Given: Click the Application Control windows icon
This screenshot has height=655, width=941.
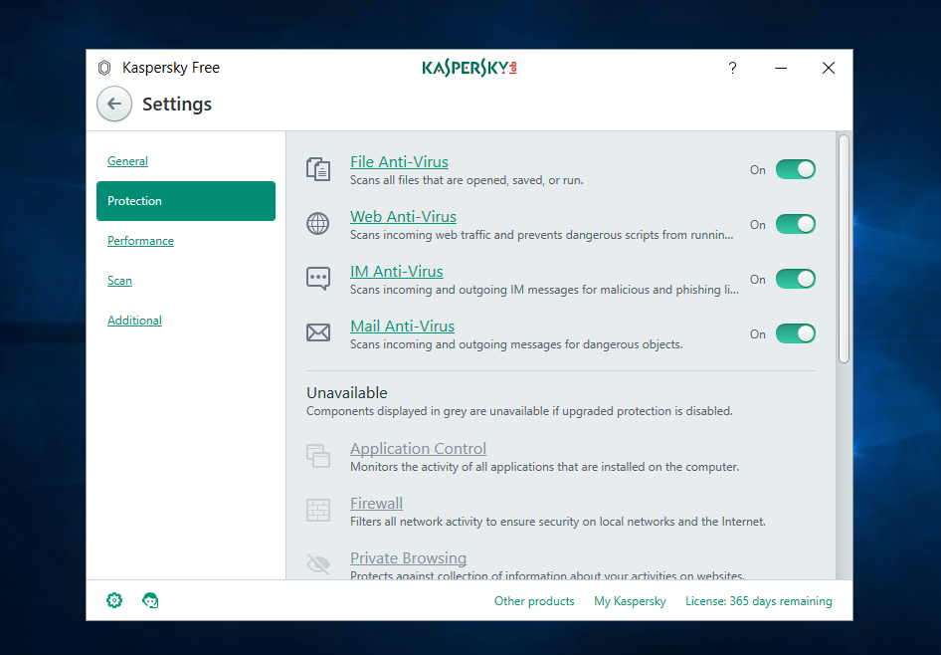Looking at the screenshot, I should [318, 456].
